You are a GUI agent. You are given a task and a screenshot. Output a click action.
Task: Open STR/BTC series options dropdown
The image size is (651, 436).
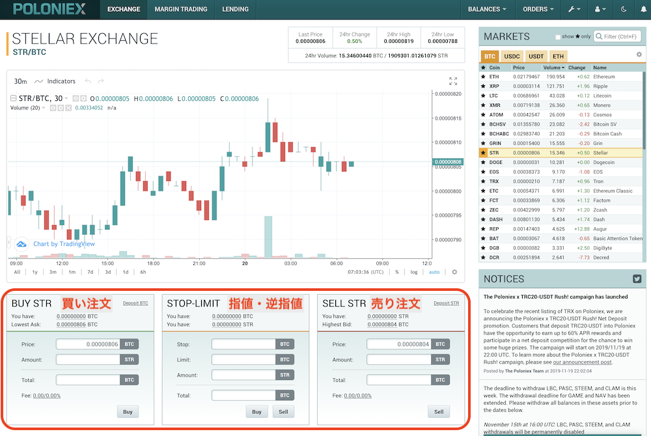pos(66,98)
